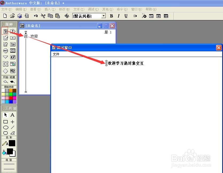Screen dimensions: 223x173
Task: Select the Text tool in toolbox
Action: click(12, 115)
